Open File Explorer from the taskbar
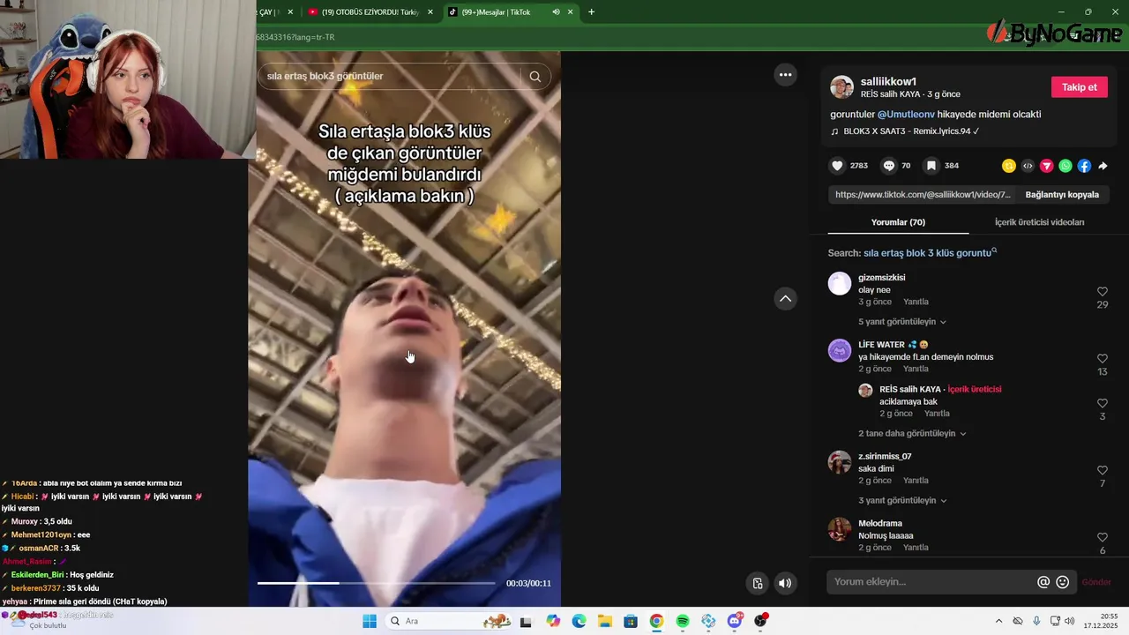This screenshot has width=1129, height=635. pyautogui.click(x=604, y=621)
